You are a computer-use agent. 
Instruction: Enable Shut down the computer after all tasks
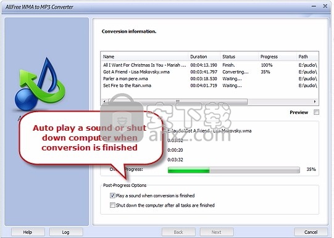pos(112,205)
